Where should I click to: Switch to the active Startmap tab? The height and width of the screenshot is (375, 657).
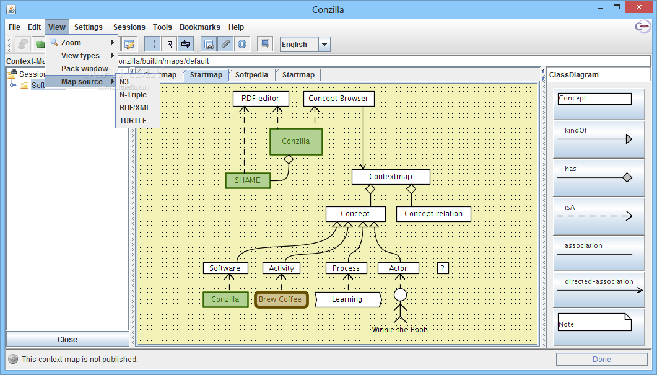(206, 74)
